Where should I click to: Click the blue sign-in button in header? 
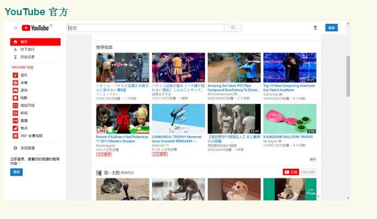click(x=332, y=28)
